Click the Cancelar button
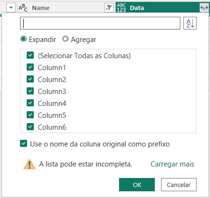The width and height of the screenshot is (210, 198). point(179,185)
